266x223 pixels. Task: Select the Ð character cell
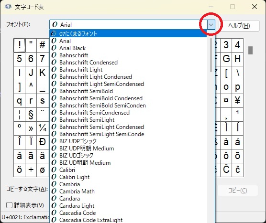tap(42, 142)
